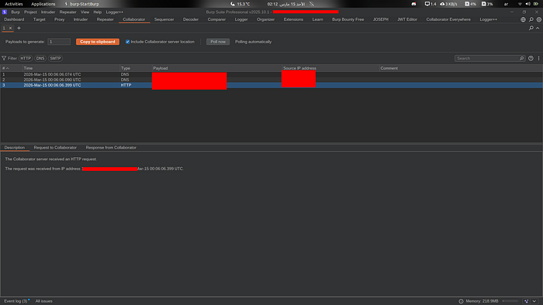Open the Event log (3) in status bar
This screenshot has width=543, height=305.
[x=16, y=301]
